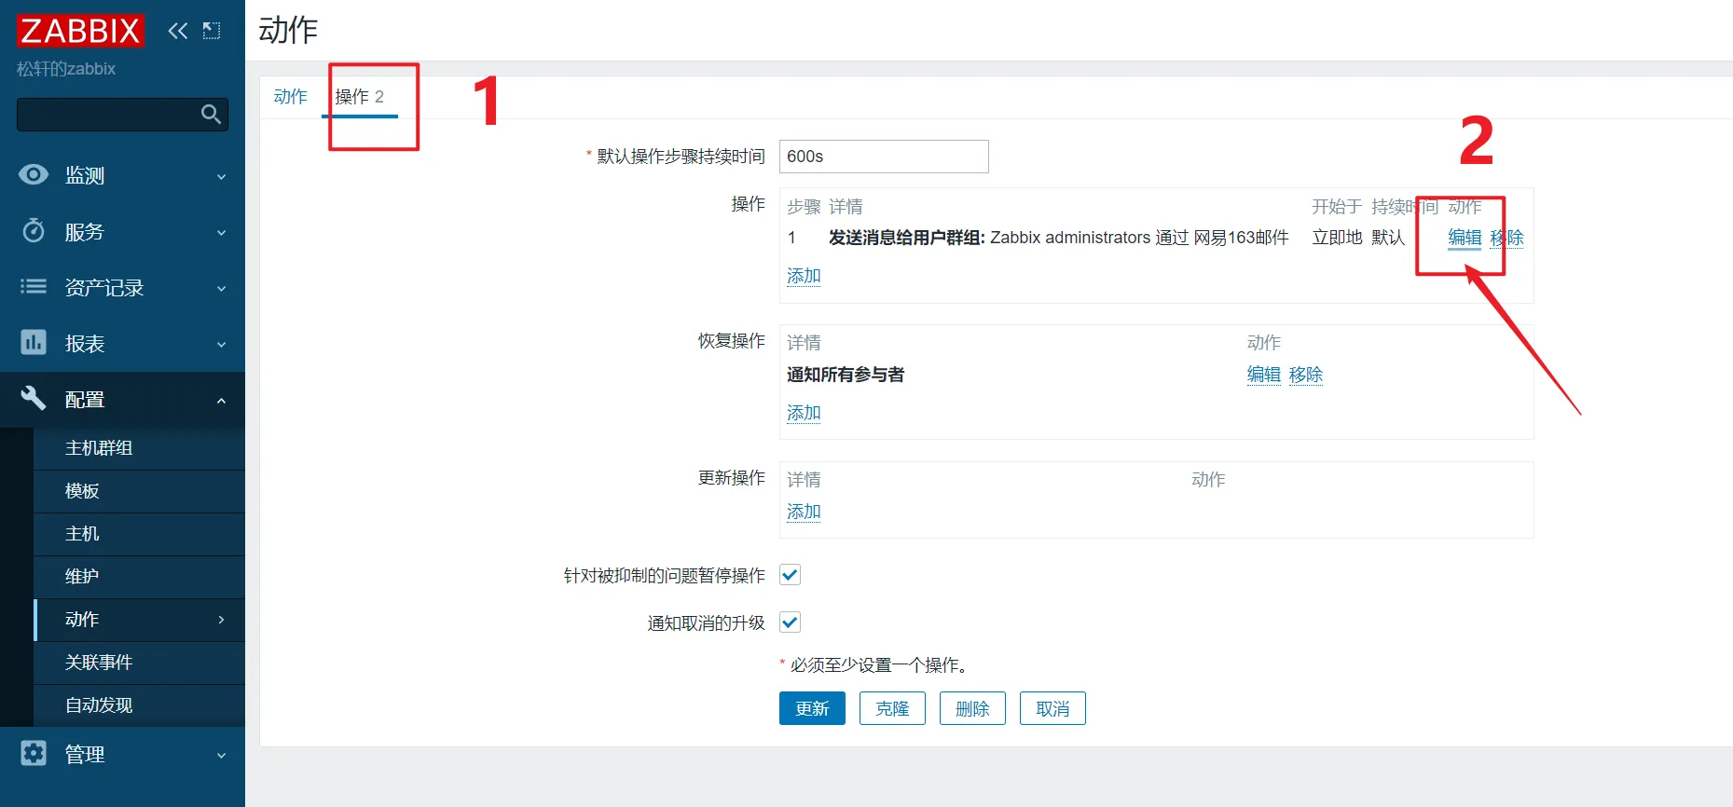Click 编辑 link for operation step 1
Screen dimensions: 1733x807
coord(1464,238)
